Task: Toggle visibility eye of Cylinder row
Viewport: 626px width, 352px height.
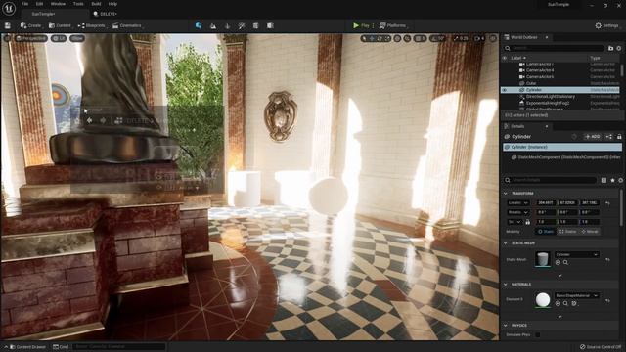Action: [505, 90]
